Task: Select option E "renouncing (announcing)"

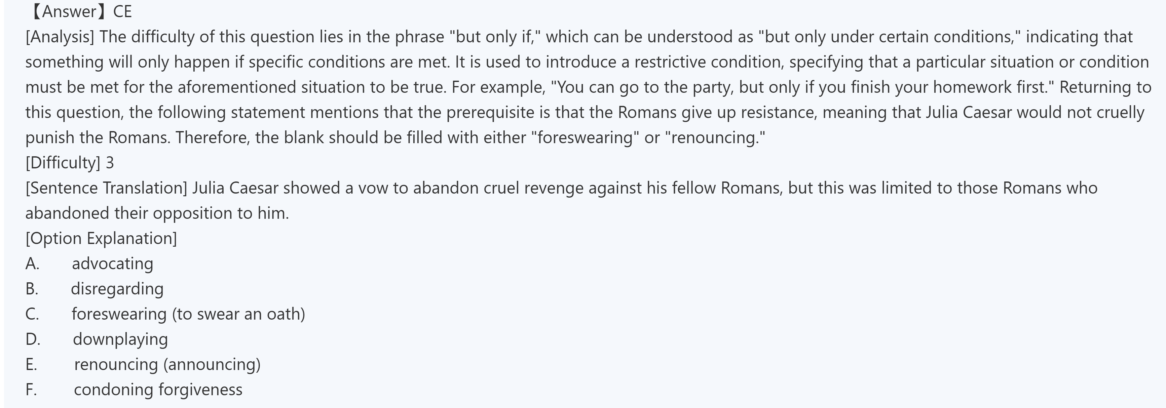Action: [167, 365]
